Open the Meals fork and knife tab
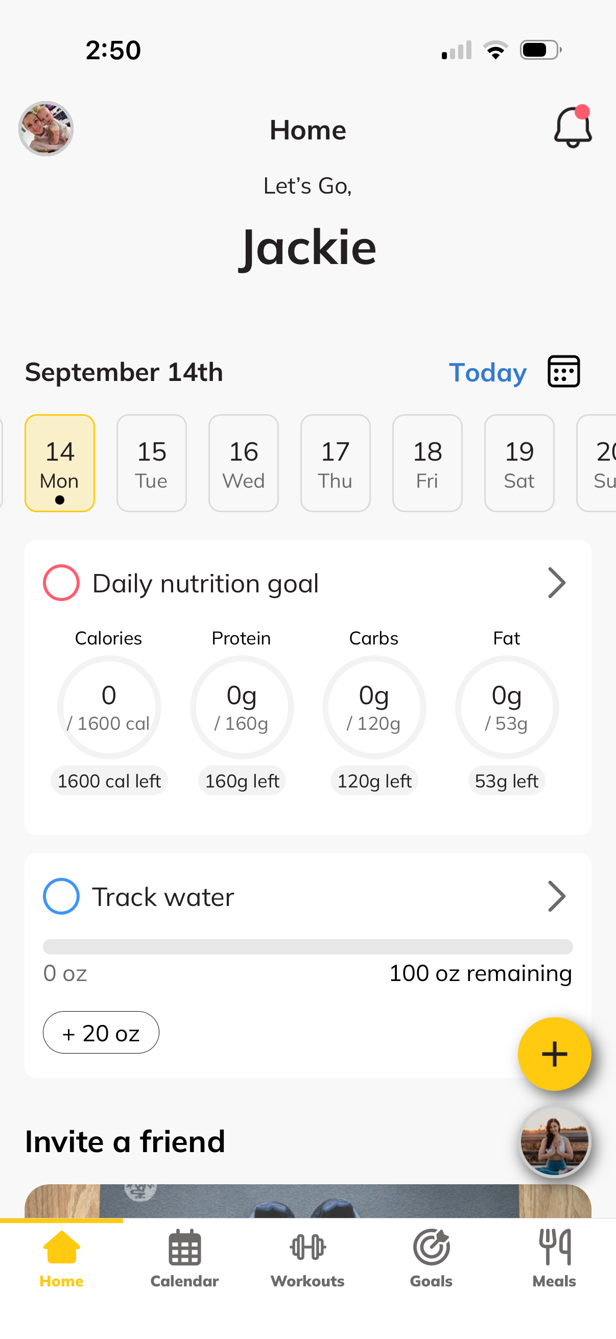The width and height of the screenshot is (616, 1339). (555, 1247)
